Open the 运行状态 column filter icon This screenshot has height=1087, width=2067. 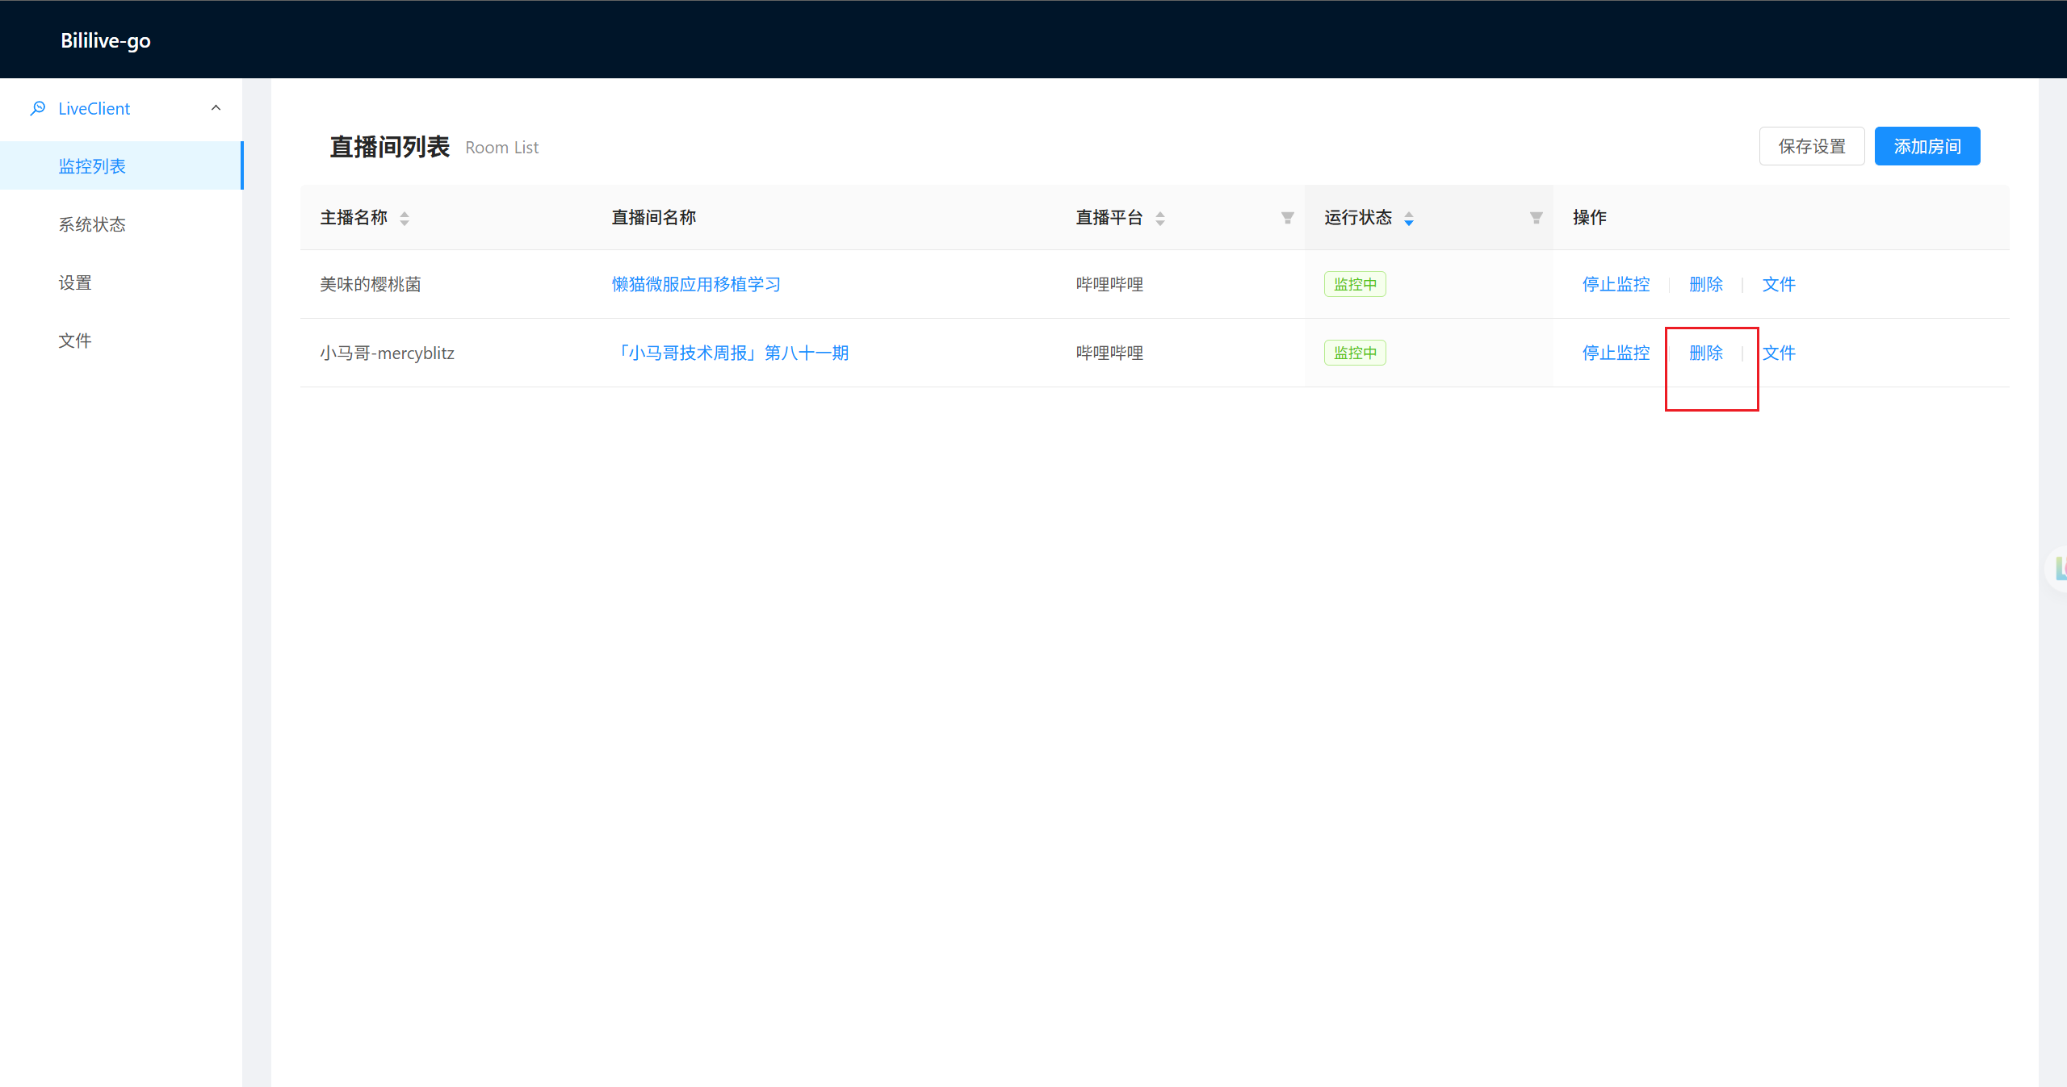[x=1537, y=218]
